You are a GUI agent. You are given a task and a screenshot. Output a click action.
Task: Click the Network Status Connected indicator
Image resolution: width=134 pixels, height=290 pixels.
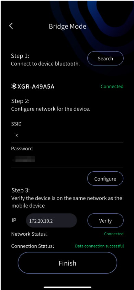(x=114, y=234)
